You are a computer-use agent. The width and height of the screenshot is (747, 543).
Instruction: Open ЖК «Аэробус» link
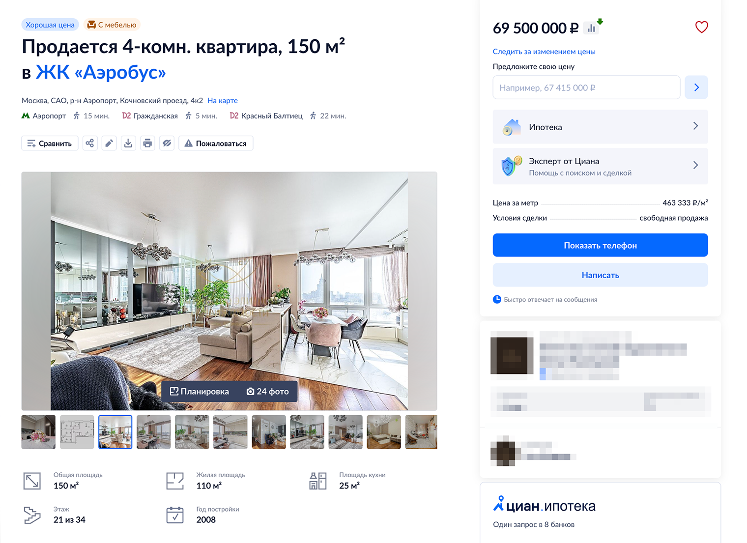[x=101, y=72]
